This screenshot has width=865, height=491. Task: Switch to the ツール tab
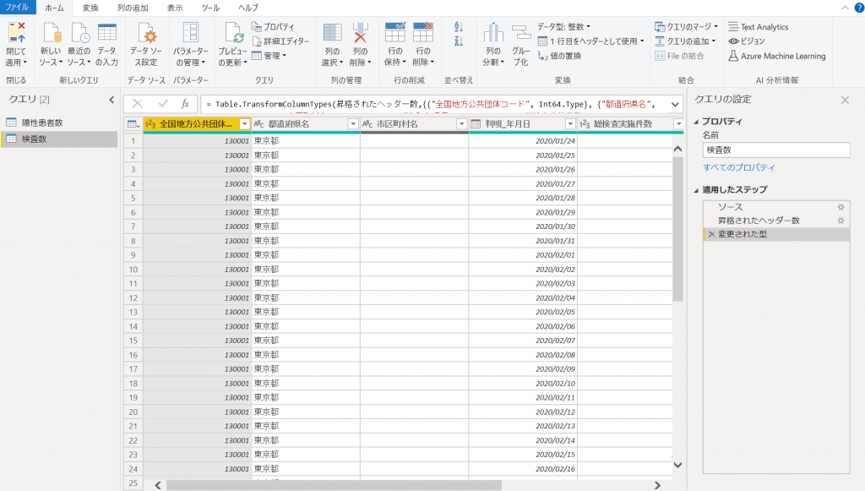pyautogui.click(x=210, y=8)
